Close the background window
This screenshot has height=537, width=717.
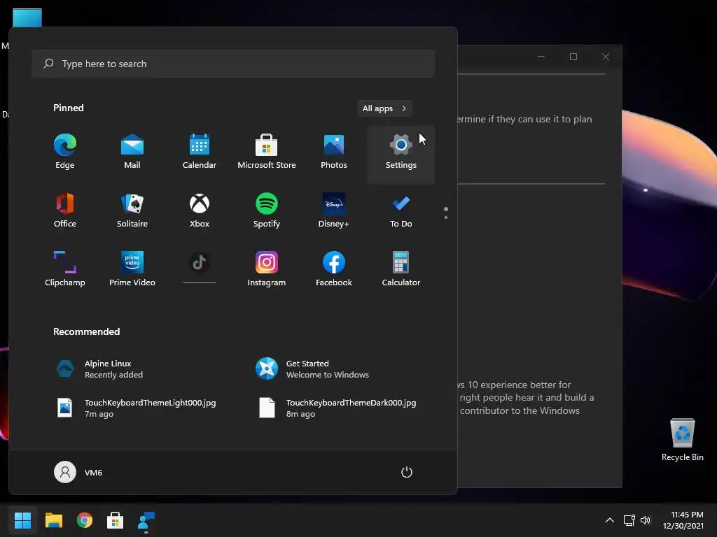606,57
